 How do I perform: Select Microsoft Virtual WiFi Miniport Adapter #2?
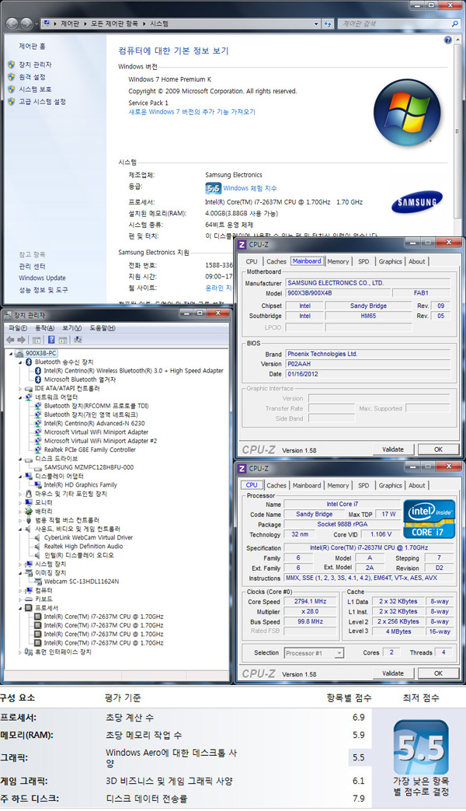100,441
